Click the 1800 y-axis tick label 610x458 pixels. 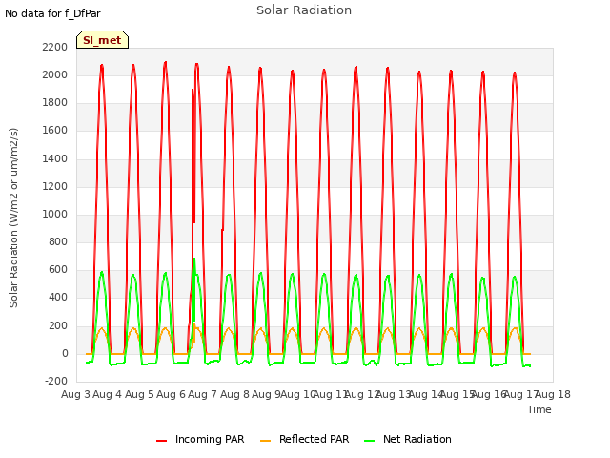click(x=55, y=102)
